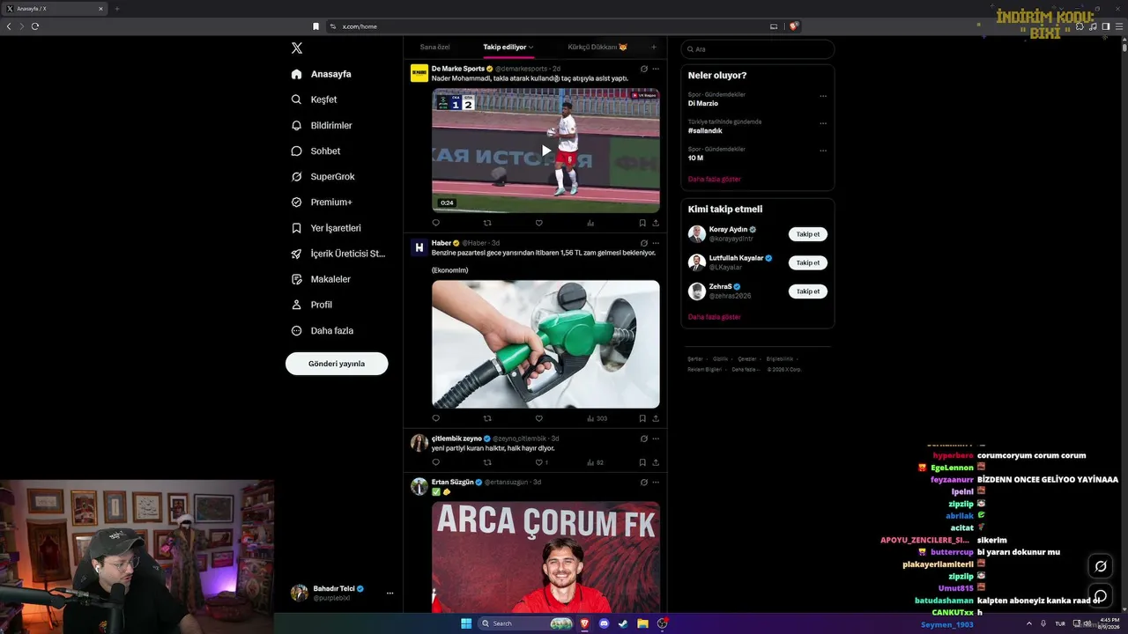
Task: Bookmark the Haber benzin post
Action: point(642,419)
